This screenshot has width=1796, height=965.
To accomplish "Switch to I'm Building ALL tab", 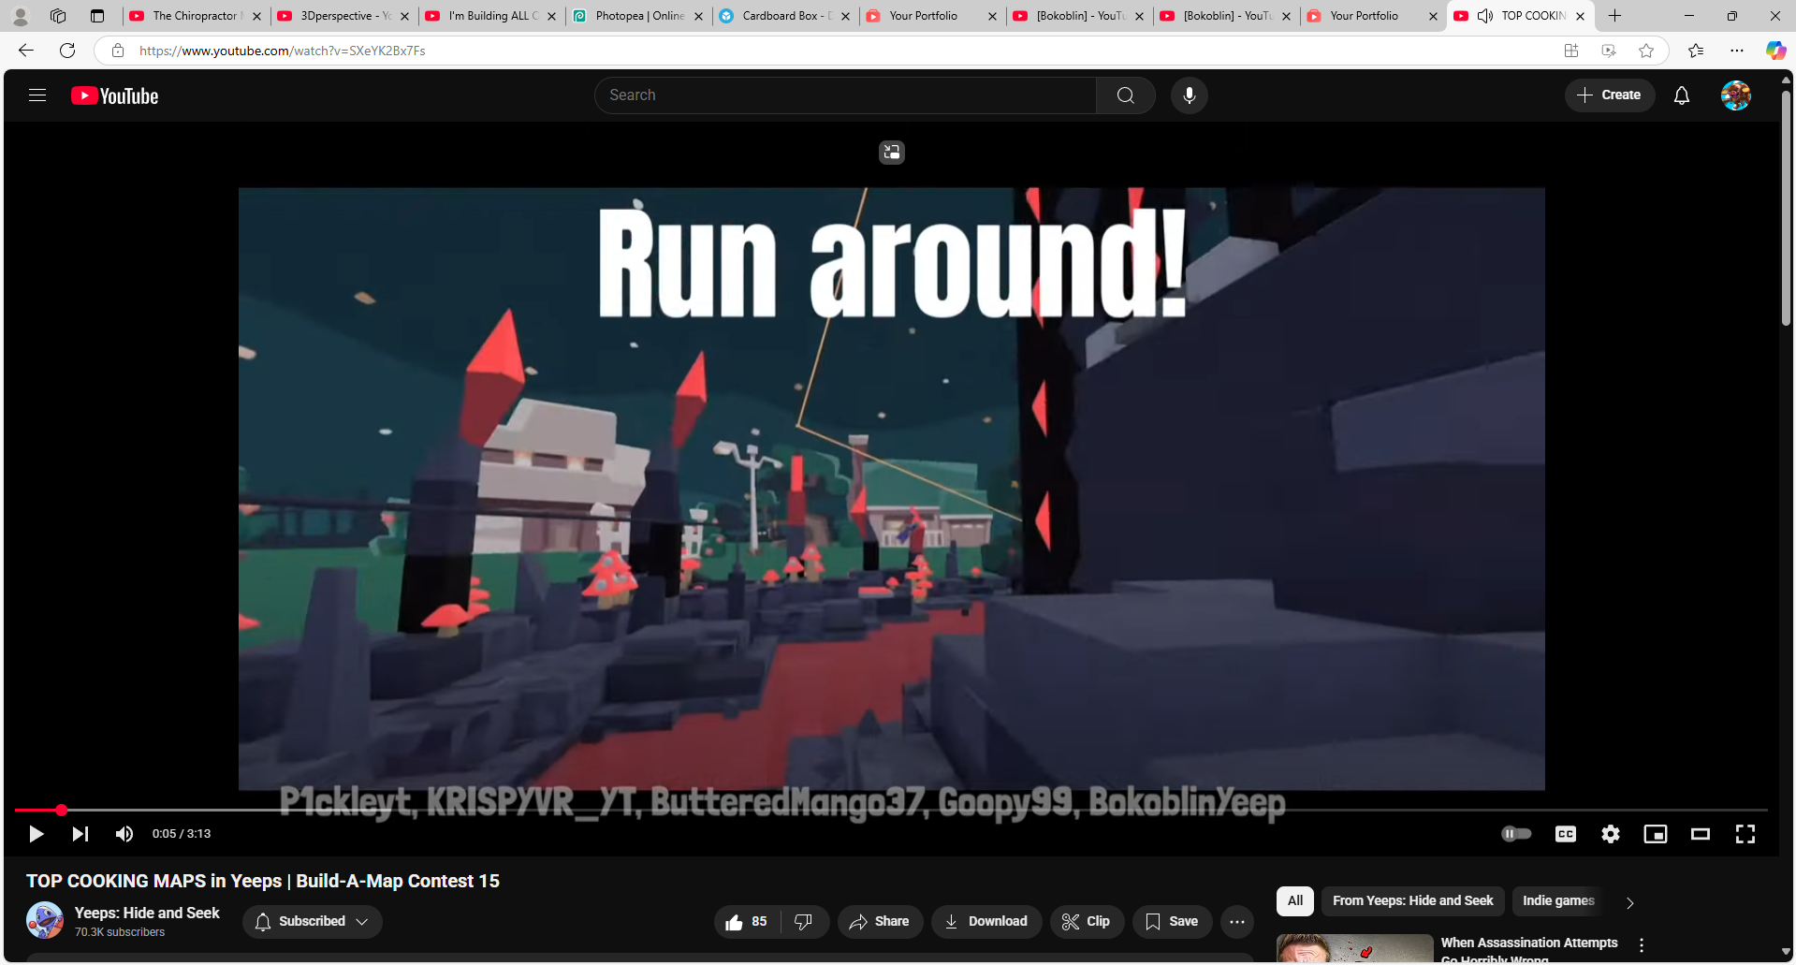I will click(x=491, y=16).
